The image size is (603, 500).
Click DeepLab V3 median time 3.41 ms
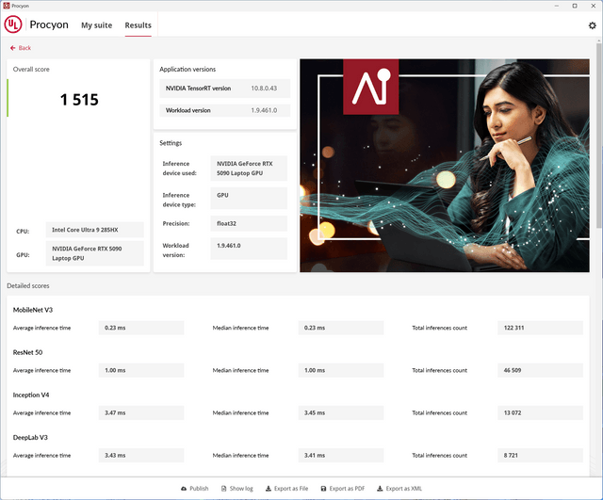click(x=341, y=456)
